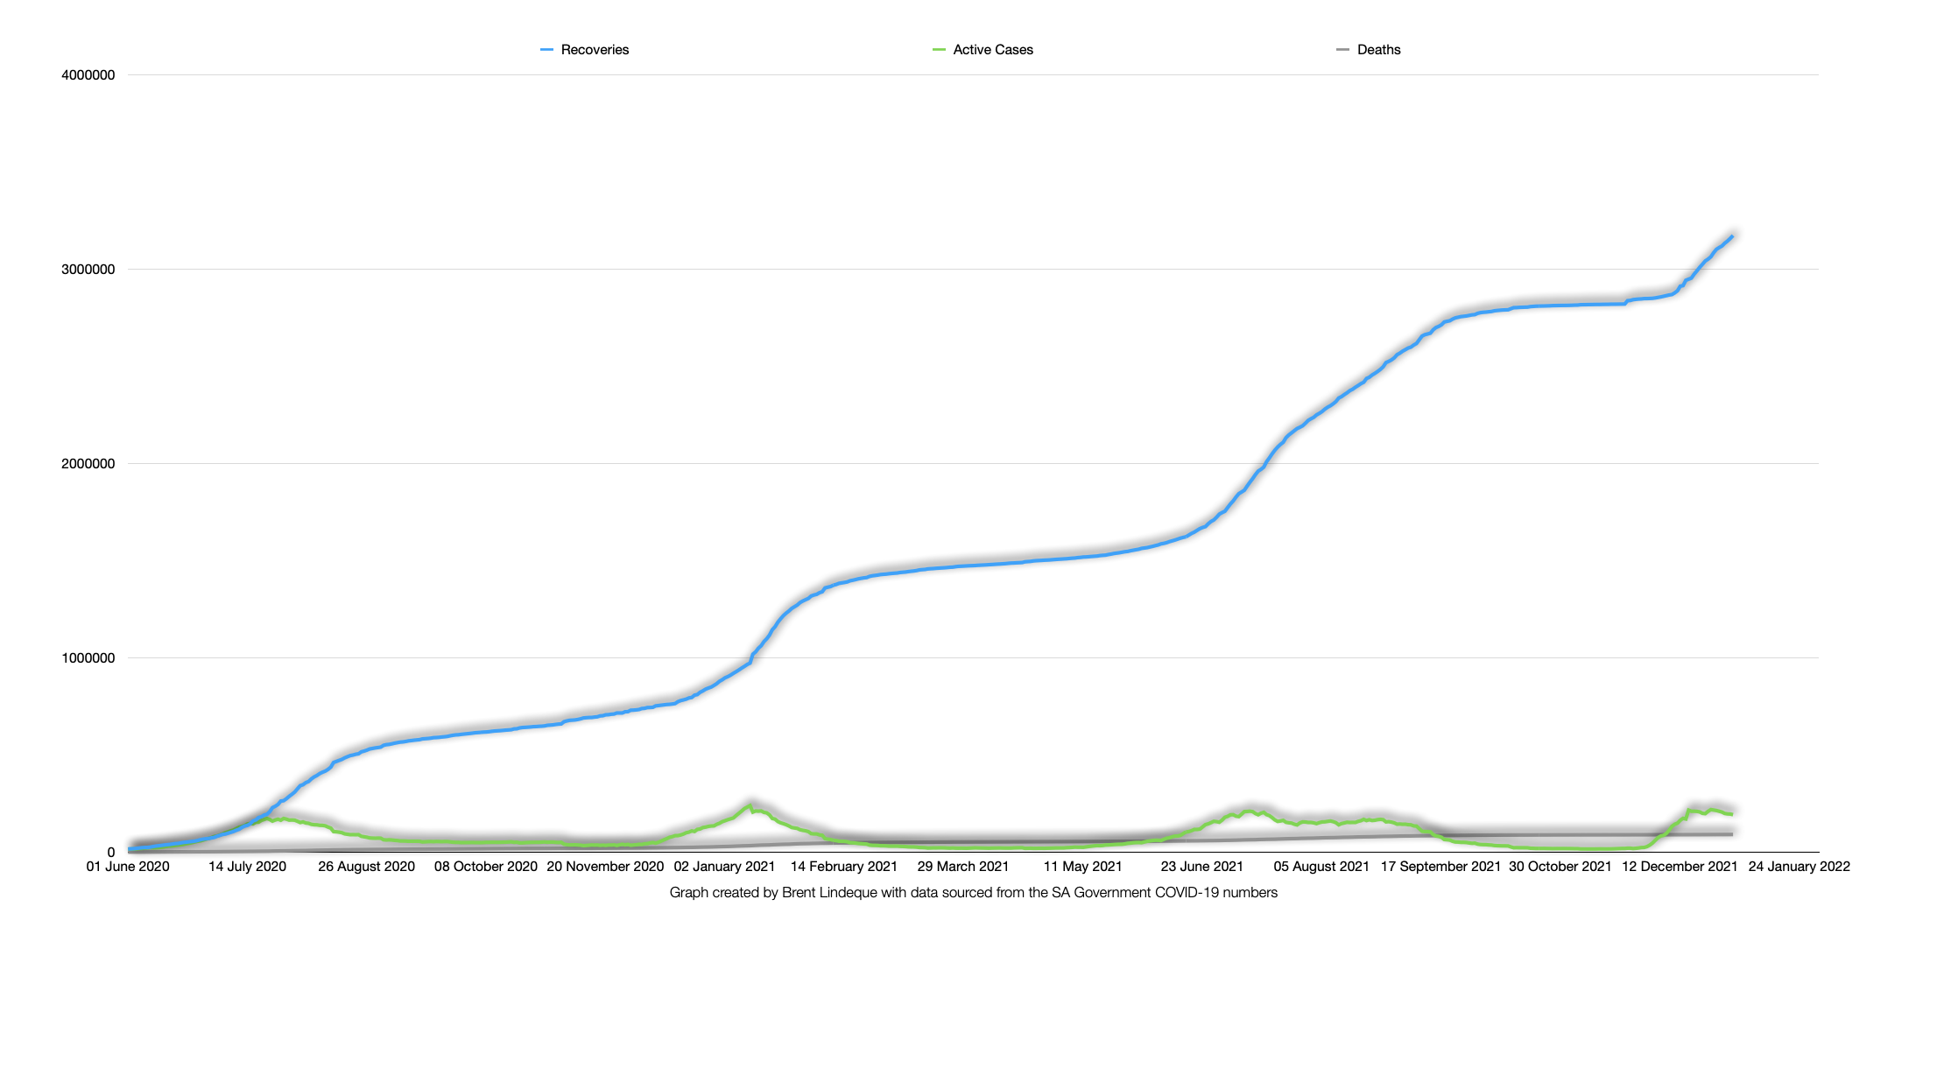Click the end of the blue Recoveries line
Image resolution: width=1944 pixels, height=1075 pixels.
click(1731, 236)
